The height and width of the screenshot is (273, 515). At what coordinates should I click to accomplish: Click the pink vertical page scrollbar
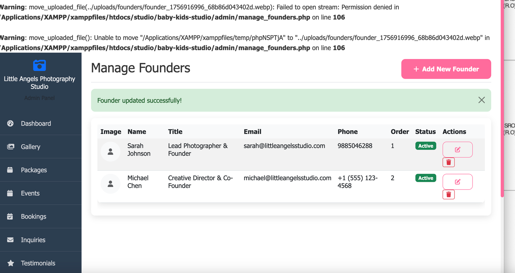[502, 97]
